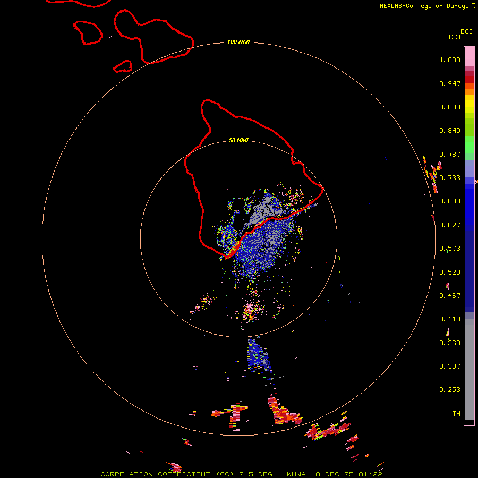Select the 0.733 scale value

point(450,178)
